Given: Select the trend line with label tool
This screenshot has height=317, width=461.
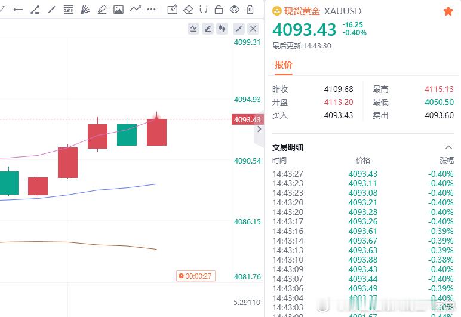Looking at the screenshot, I should [x=35, y=10].
